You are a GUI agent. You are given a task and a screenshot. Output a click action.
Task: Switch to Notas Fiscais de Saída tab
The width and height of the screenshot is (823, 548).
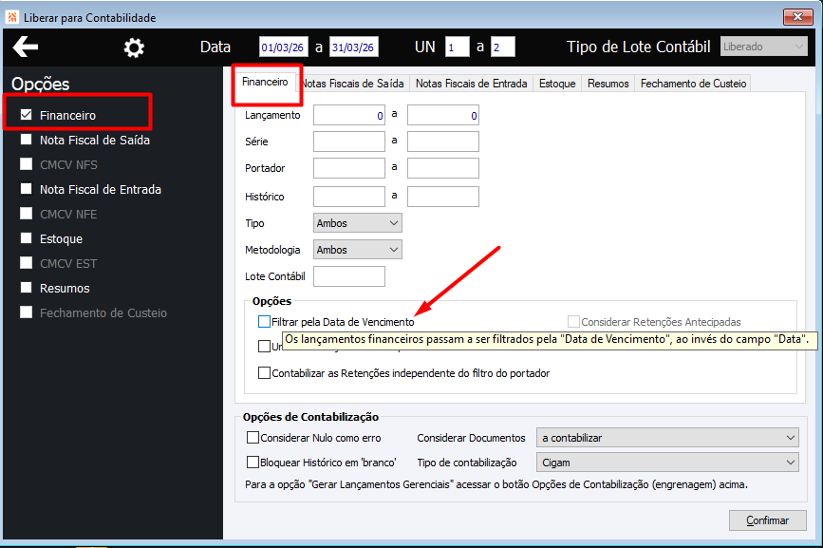coord(353,84)
